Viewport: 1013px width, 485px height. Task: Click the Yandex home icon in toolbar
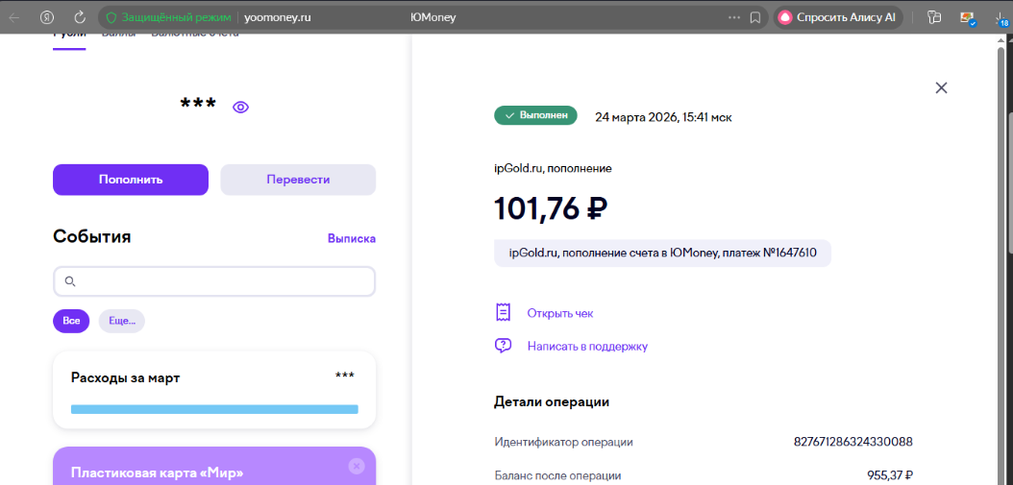coord(47,17)
